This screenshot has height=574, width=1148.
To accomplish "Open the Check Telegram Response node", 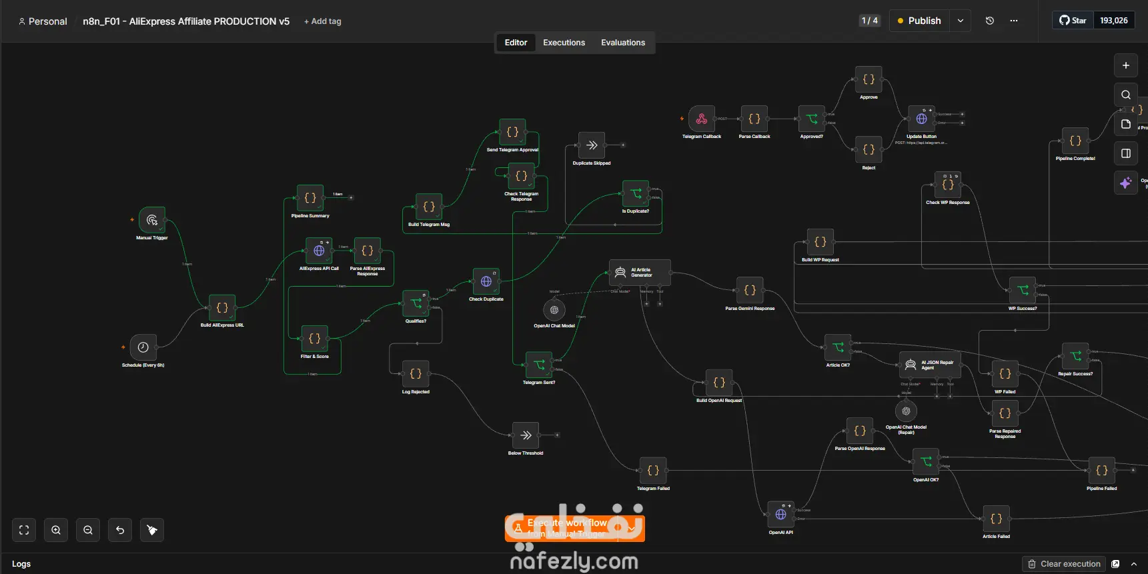I will pos(521,176).
